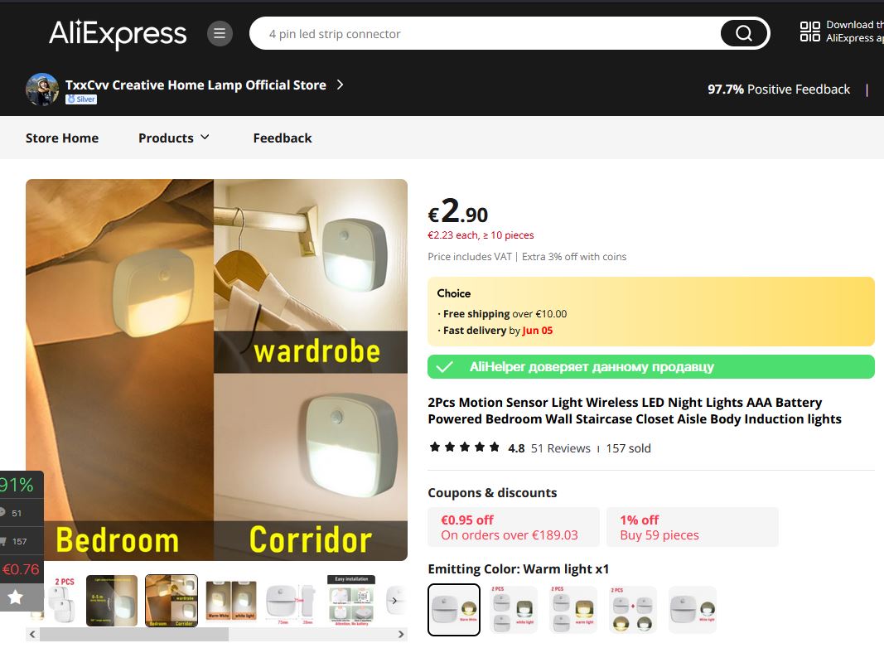The height and width of the screenshot is (648, 884).
Task: Open the hamburger categories menu
Action: point(220,34)
